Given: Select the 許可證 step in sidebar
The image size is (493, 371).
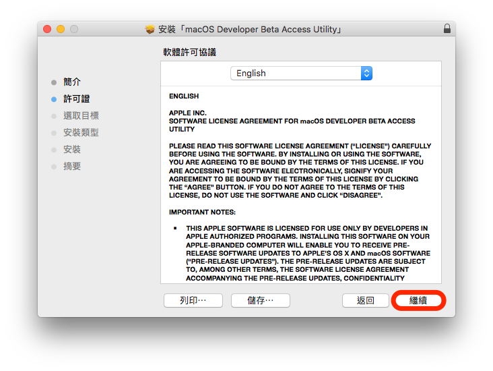Looking at the screenshot, I should point(76,99).
